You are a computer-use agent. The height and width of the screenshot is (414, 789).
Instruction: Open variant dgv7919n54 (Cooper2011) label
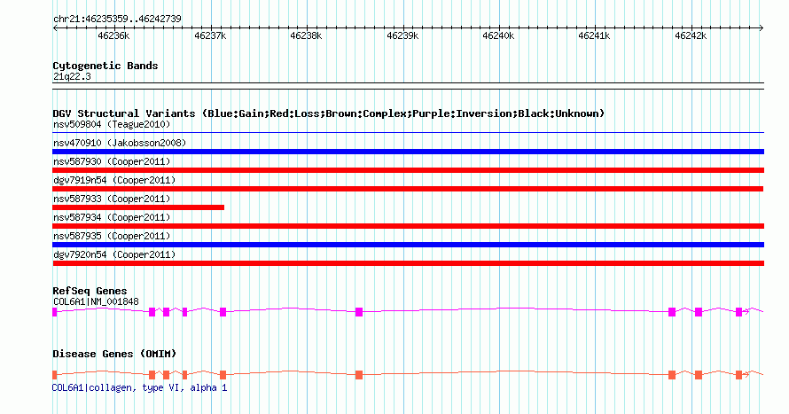tap(114, 180)
